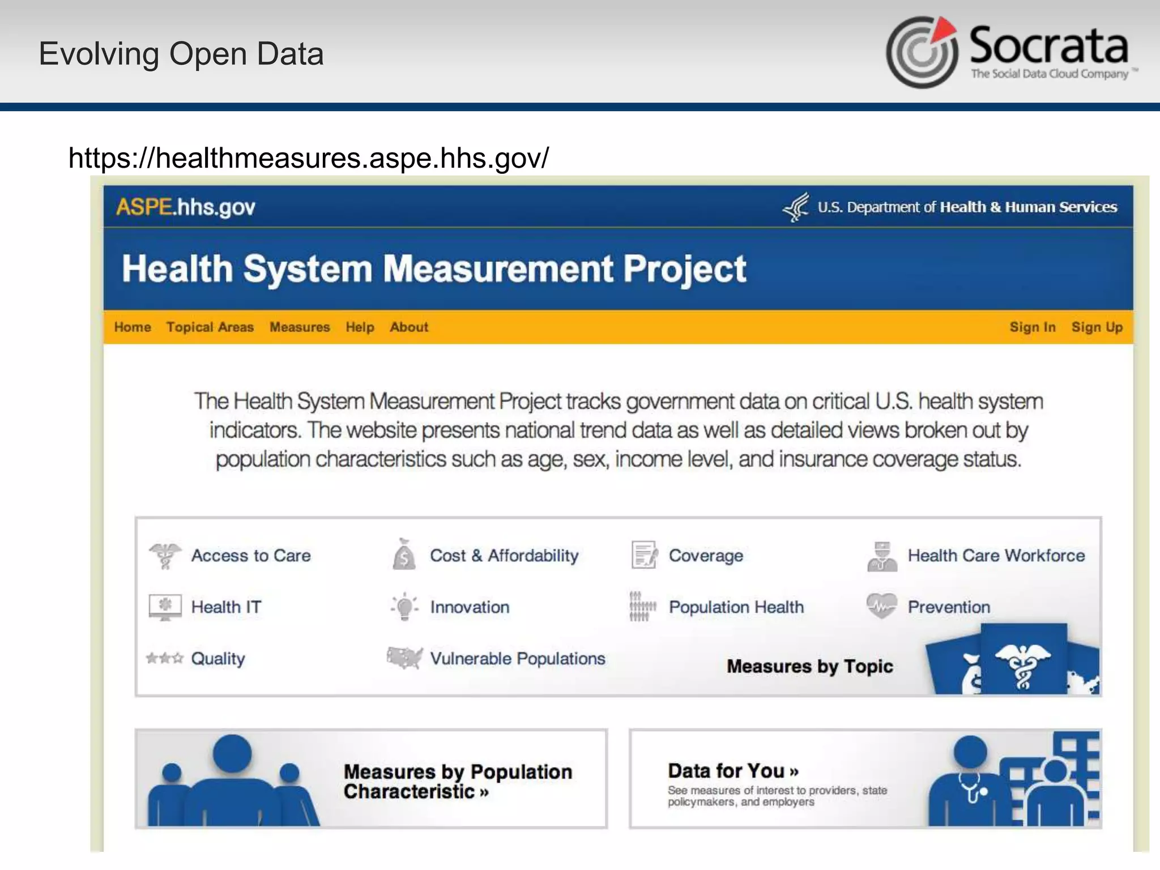Open the Topical Areas menu item
The image size is (1160, 870).
210,327
